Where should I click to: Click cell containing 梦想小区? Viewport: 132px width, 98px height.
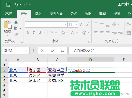(57, 80)
